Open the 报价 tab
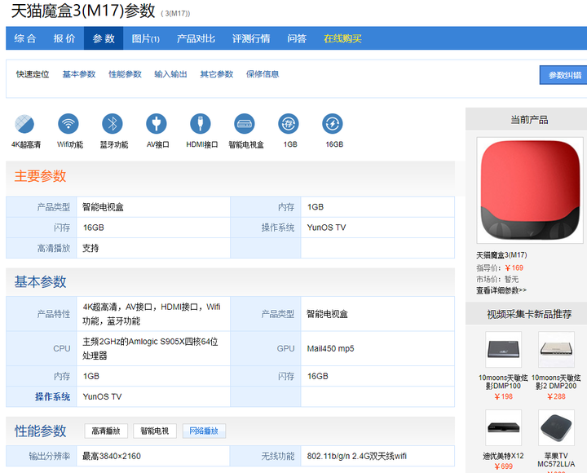This screenshot has width=587, height=473. (64, 38)
